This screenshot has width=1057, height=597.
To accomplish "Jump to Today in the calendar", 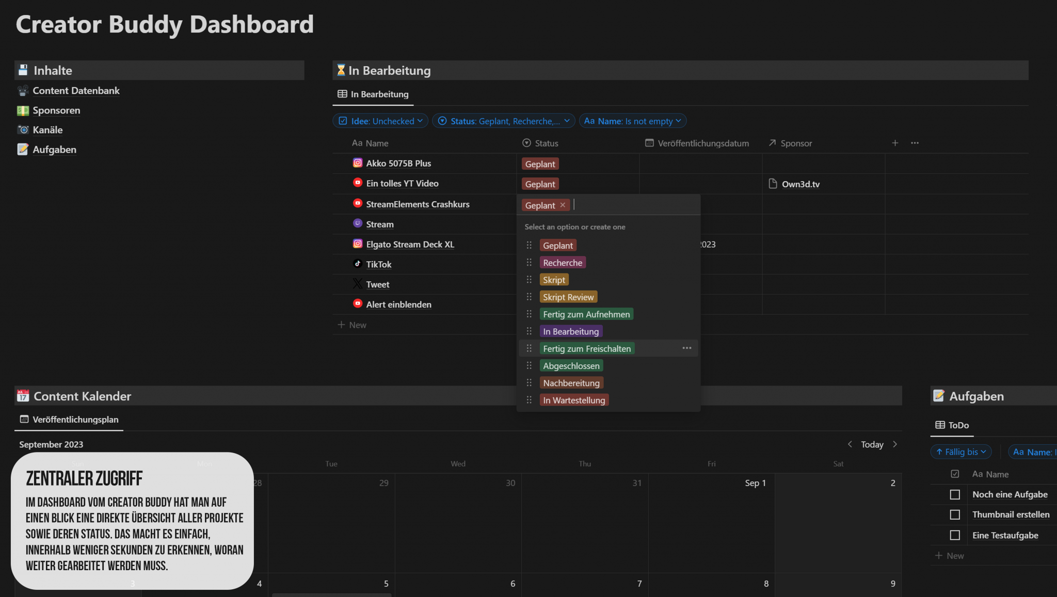I will [x=872, y=444].
